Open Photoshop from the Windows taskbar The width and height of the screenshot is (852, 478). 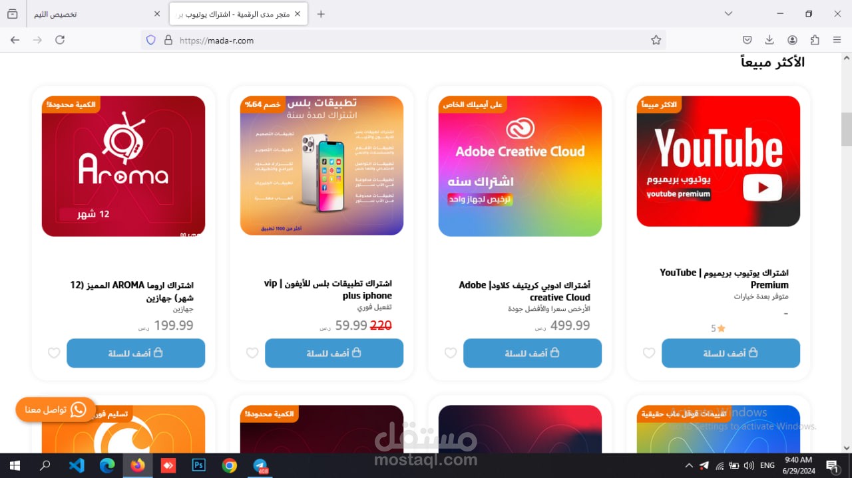(198, 465)
